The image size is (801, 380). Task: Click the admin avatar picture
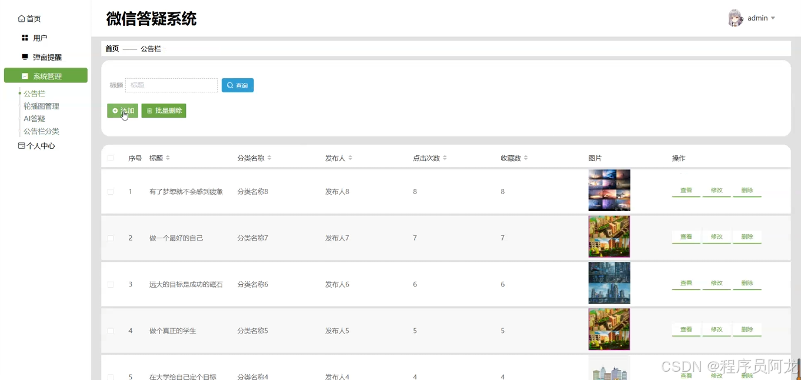[735, 18]
